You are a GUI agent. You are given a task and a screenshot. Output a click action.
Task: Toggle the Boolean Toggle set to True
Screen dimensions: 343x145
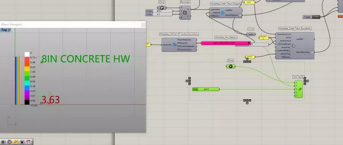point(316,17)
